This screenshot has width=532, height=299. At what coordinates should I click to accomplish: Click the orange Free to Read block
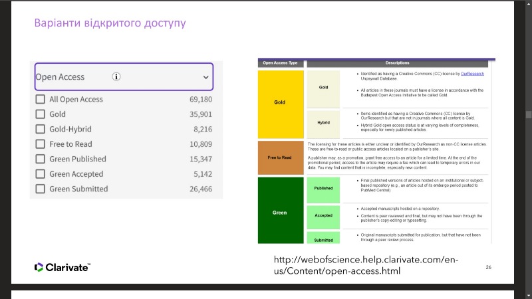click(281, 158)
